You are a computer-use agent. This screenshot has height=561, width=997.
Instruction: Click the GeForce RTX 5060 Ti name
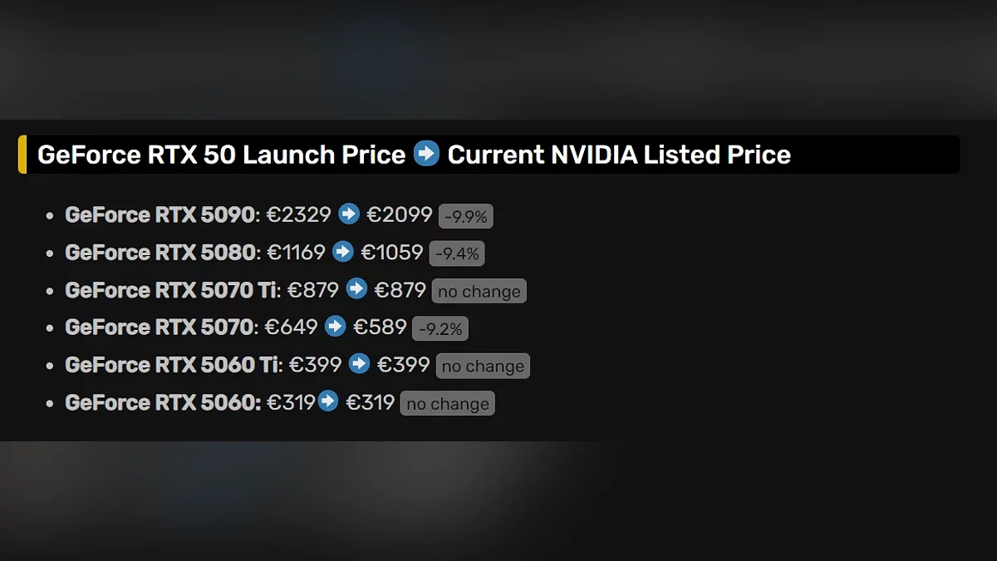(x=170, y=364)
